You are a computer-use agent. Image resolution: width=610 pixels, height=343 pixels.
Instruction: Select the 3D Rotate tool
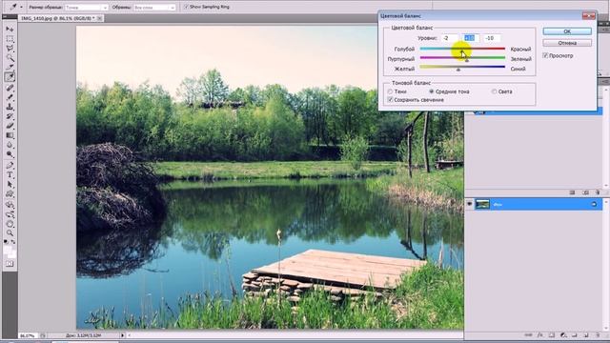pos(10,205)
